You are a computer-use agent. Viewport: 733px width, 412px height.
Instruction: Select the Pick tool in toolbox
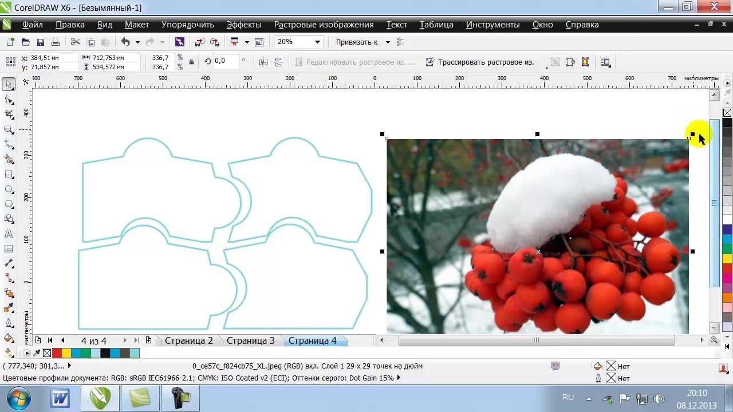point(9,85)
